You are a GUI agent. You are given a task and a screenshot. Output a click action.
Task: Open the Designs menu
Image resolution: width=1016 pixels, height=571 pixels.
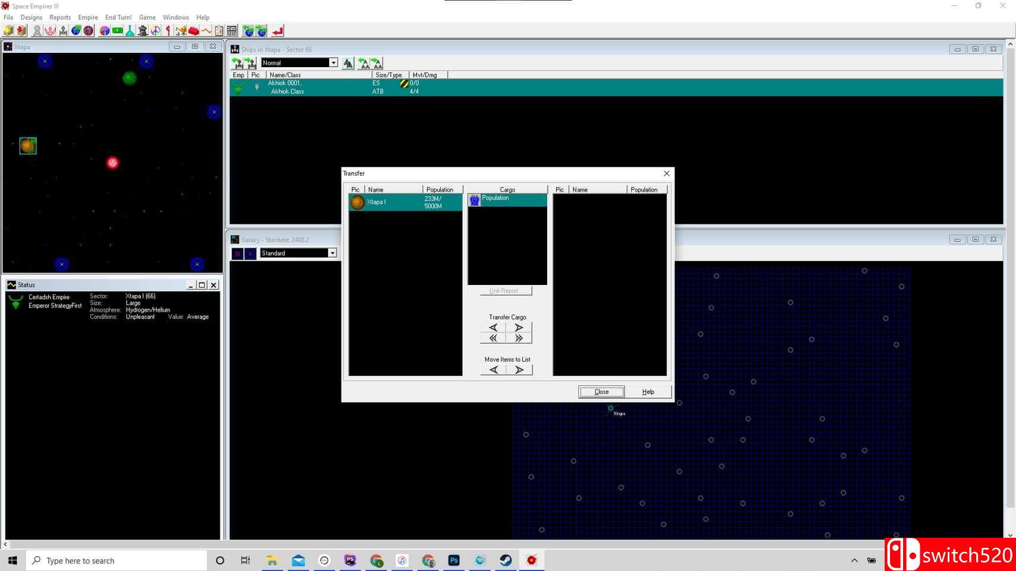point(31,17)
